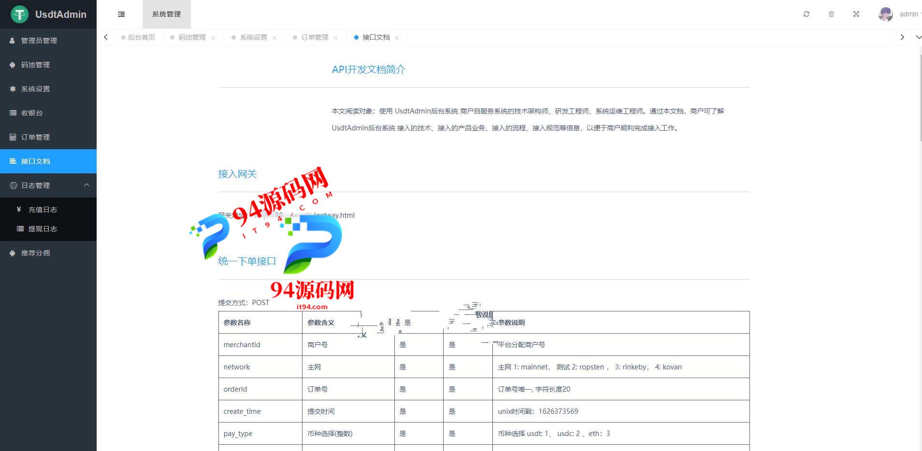The width and height of the screenshot is (922, 451).
Task: Open 管理员管理 in sidebar
Action: pos(48,41)
